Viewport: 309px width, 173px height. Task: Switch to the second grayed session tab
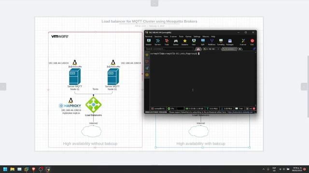point(229,49)
